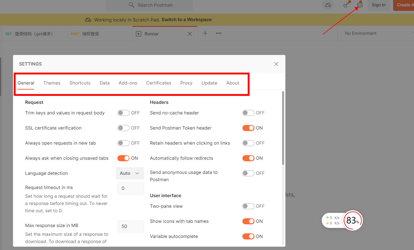414x250 pixels.
Task: Click the orange Create Account button
Action: 403,5
